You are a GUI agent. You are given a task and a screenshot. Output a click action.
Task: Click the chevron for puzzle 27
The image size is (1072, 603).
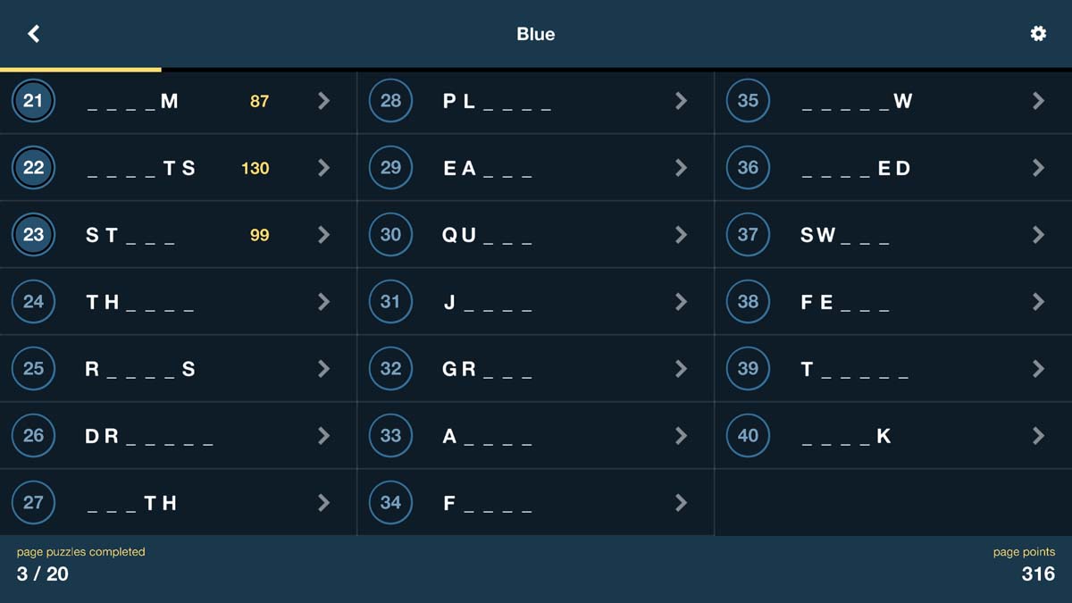tap(323, 503)
